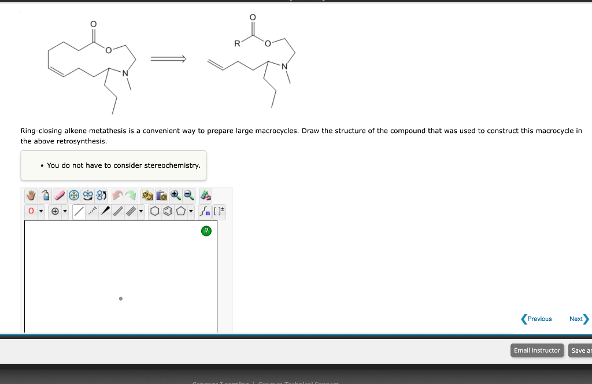This screenshot has width=592, height=384.
Task: Click the redo arrow
Action: point(131,195)
